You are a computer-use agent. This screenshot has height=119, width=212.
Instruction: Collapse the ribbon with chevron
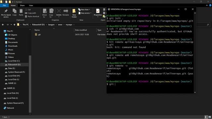click(x=207, y=5)
